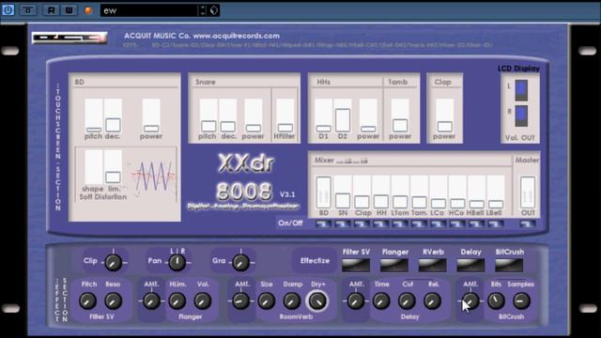Click the Snare HFilter slider
This screenshot has height=338, width=601.
(x=285, y=115)
